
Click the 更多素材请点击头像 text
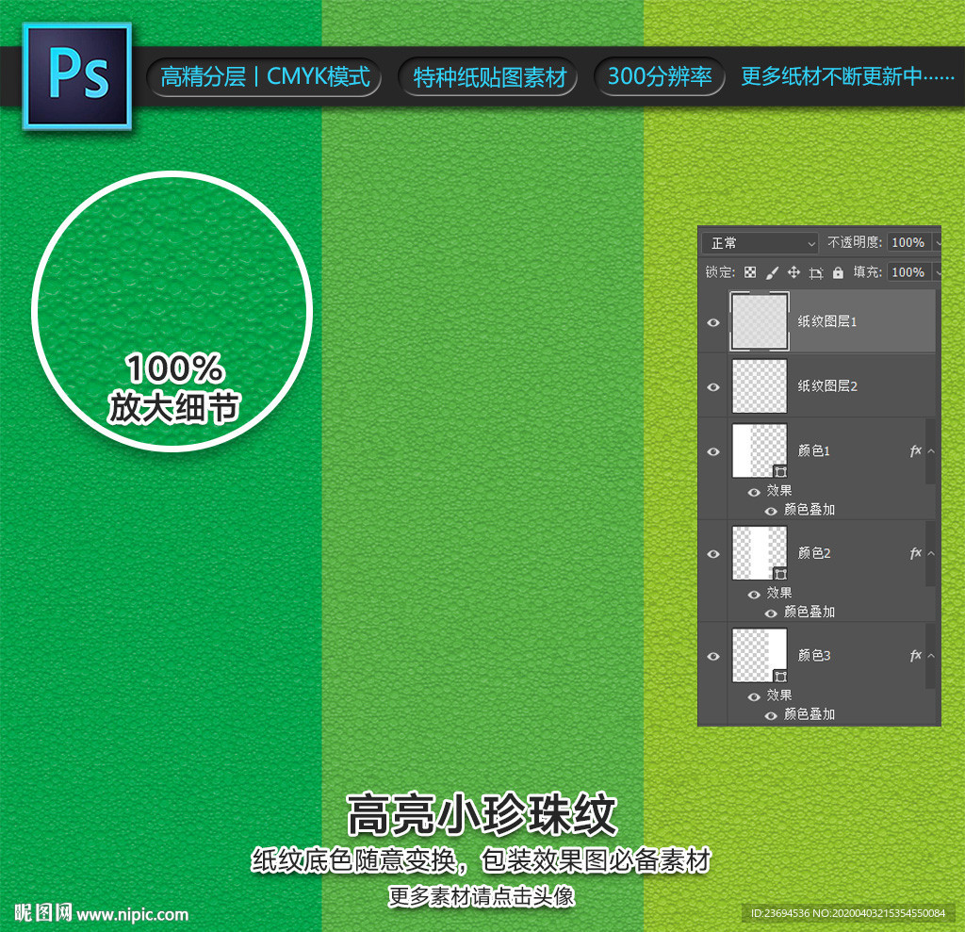coord(482,896)
